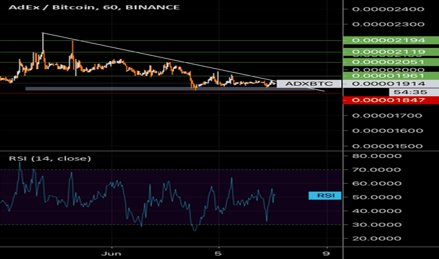Select the ADXBTC price label tag

click(x=309, y=84)
